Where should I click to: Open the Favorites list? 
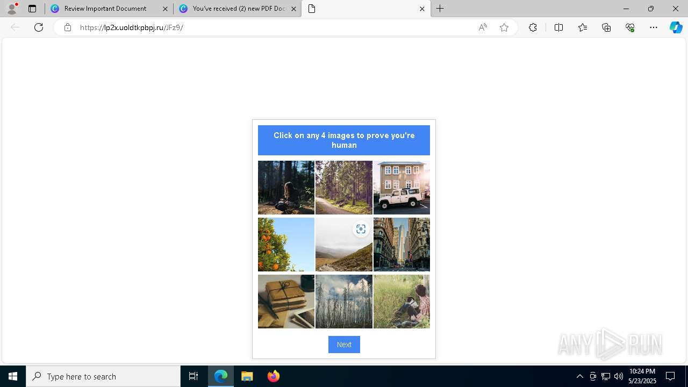pos(583,27)
